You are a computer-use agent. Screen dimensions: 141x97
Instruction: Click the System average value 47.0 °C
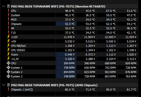click(131, 15)
